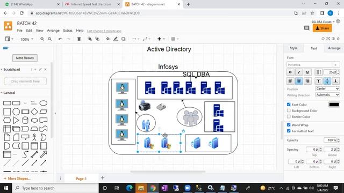Open the Fill Color bucket tool

tap(107, 39)
